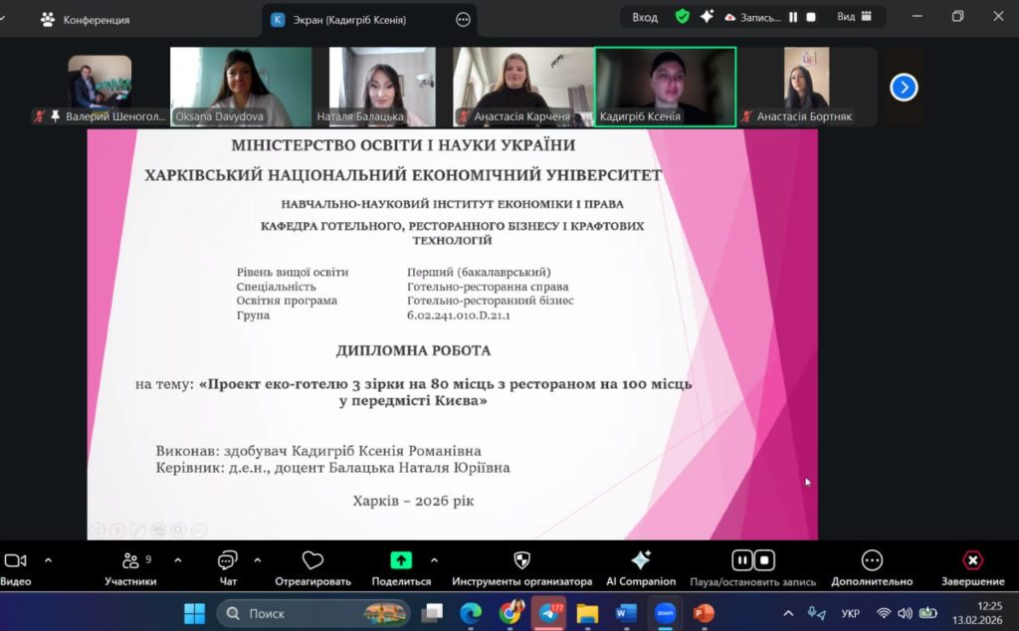Expand the participants options chevron

(177, 560)
